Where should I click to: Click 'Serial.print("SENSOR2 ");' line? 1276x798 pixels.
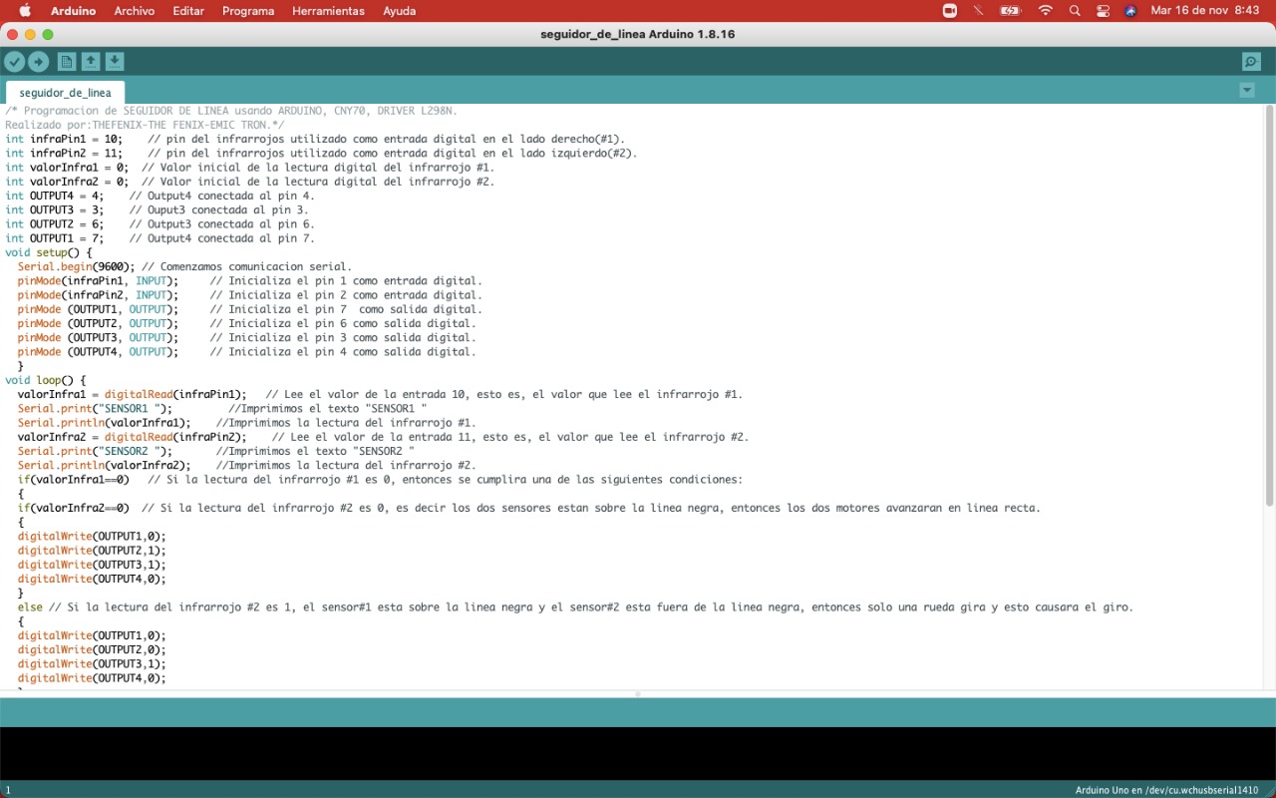click(x=95, y=451)
